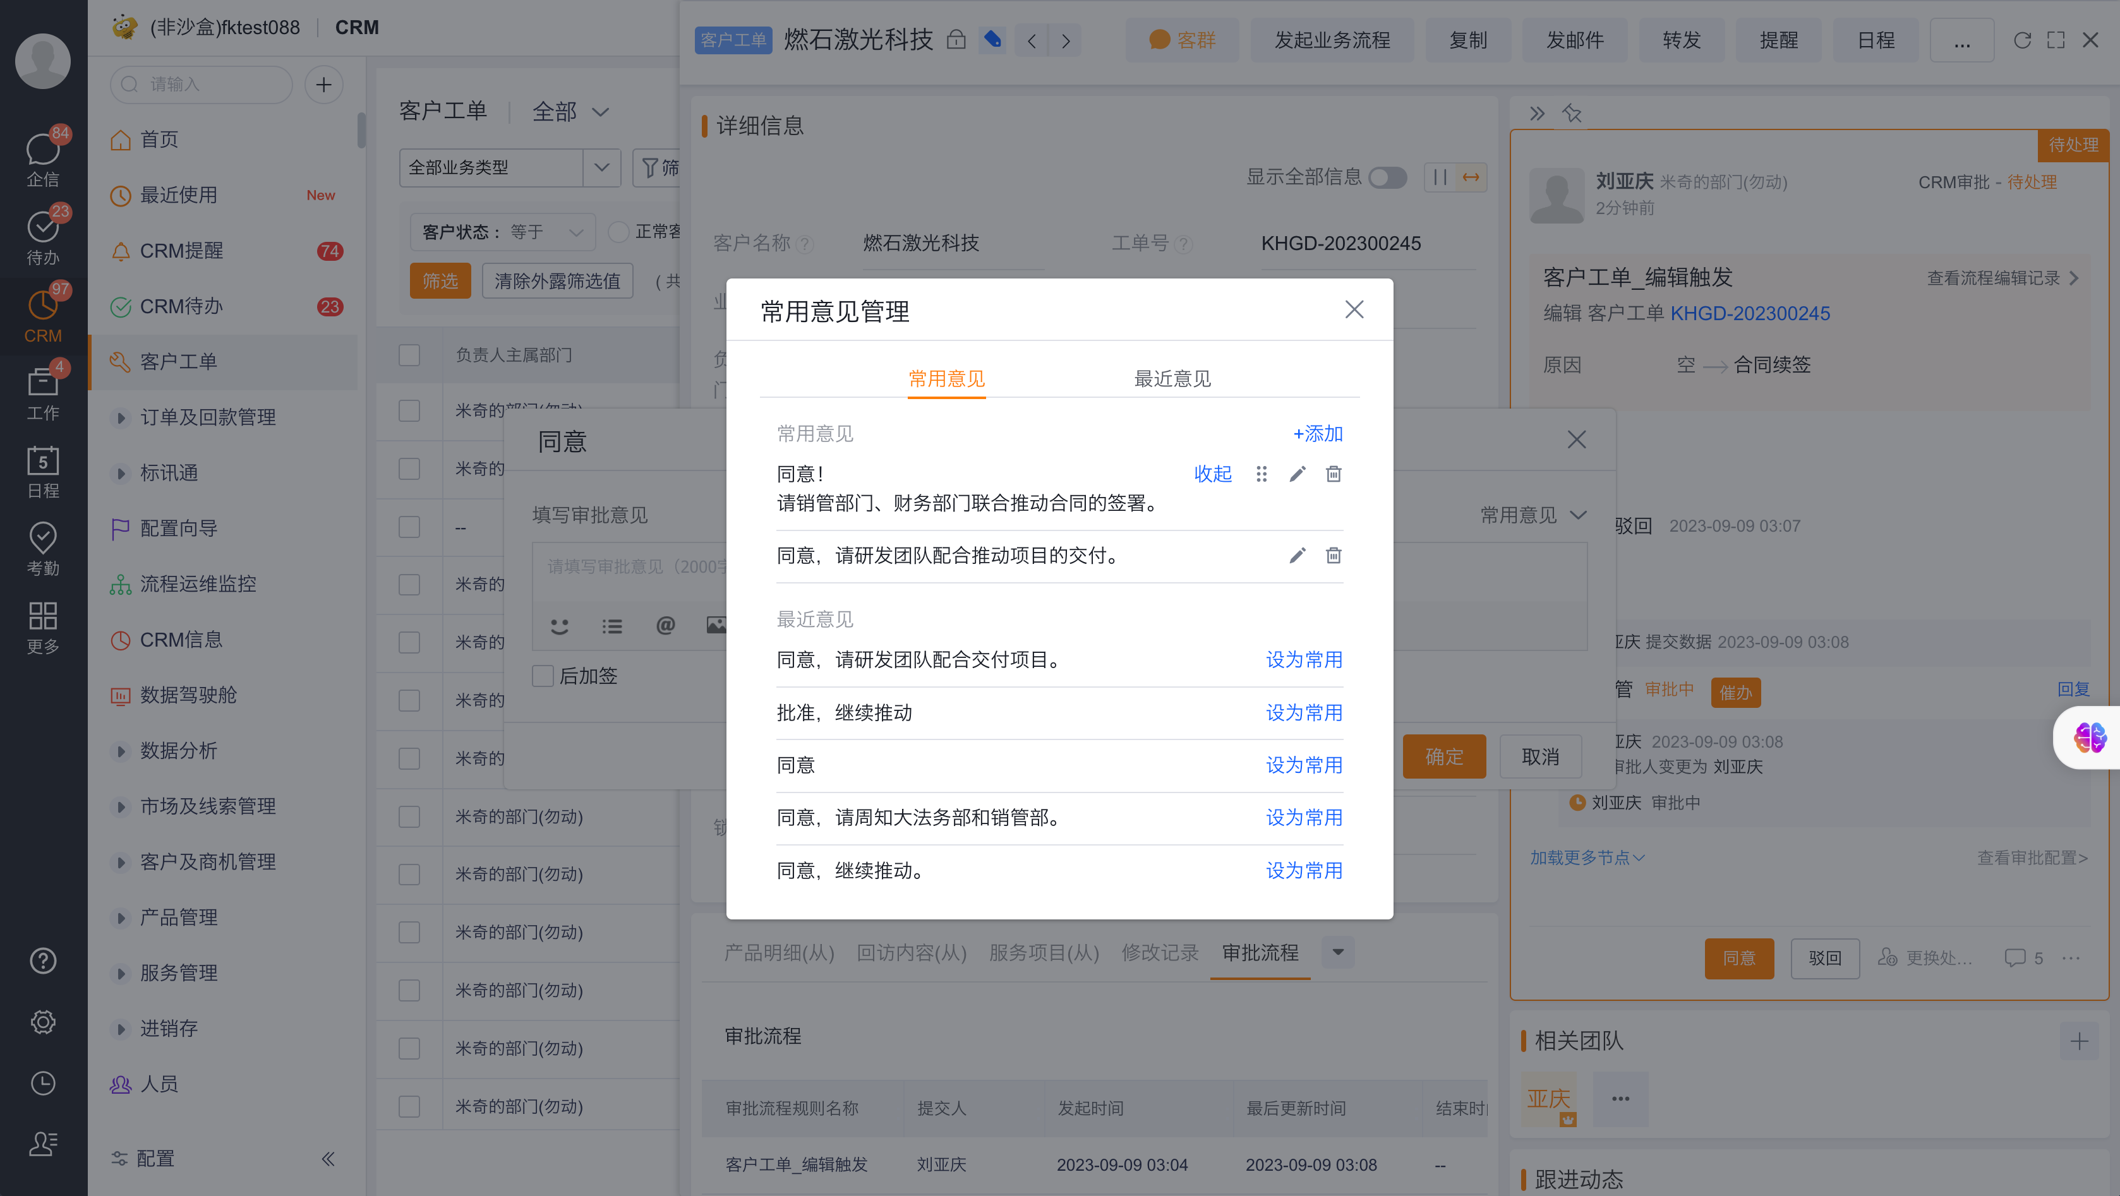Insert emoji in approval comment editor
This screenshot has width=2120, height=1196.
pos(560,626)
